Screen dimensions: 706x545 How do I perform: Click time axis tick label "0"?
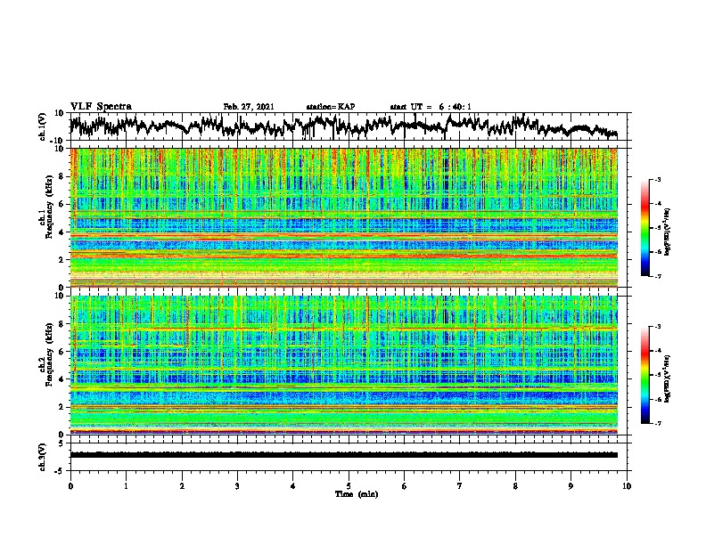coord(70,486)
